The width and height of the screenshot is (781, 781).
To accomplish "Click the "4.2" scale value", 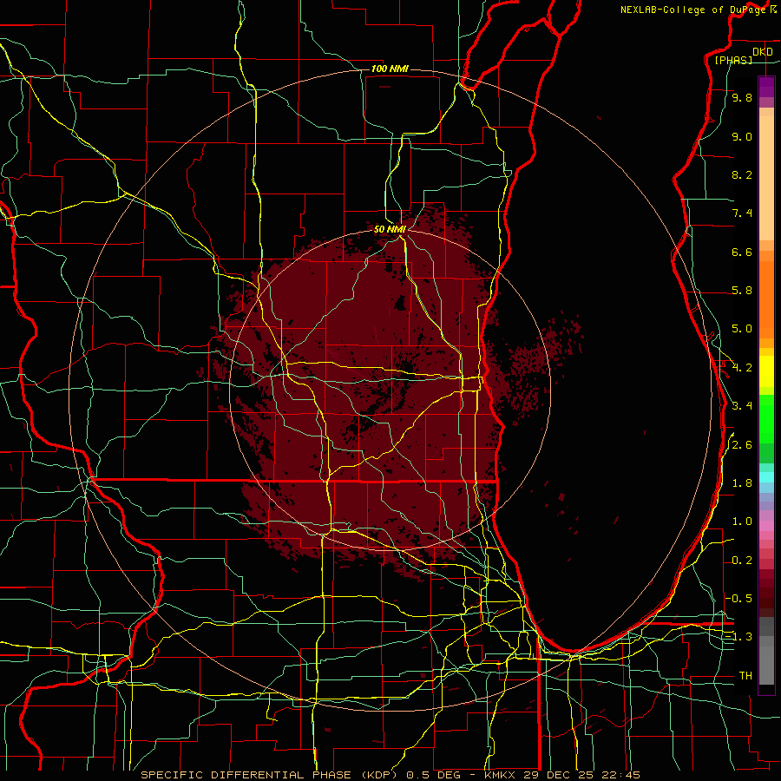I will [742, 368].
